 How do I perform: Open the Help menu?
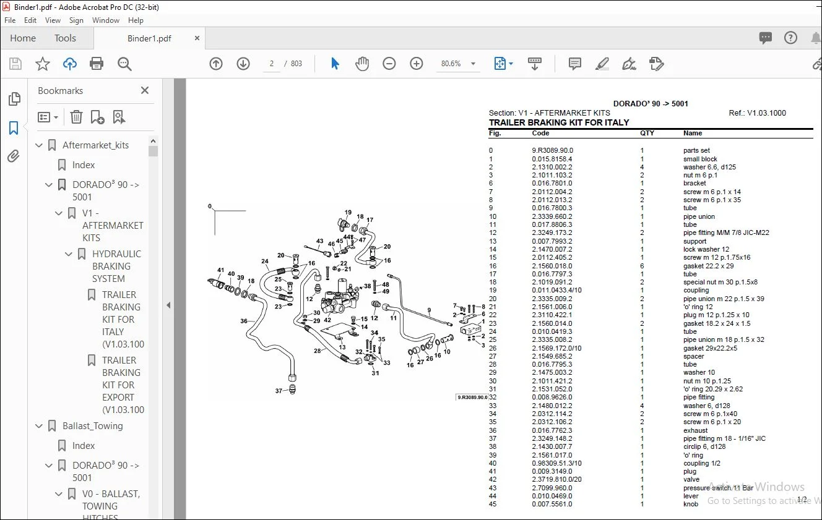[136, 20]
